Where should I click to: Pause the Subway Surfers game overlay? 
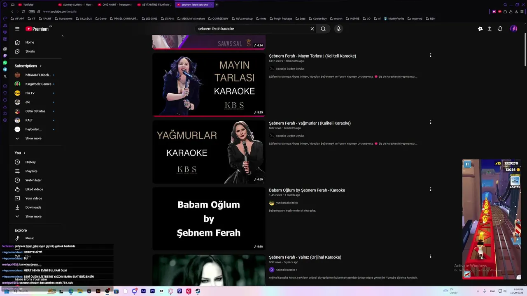coord(467,164)
